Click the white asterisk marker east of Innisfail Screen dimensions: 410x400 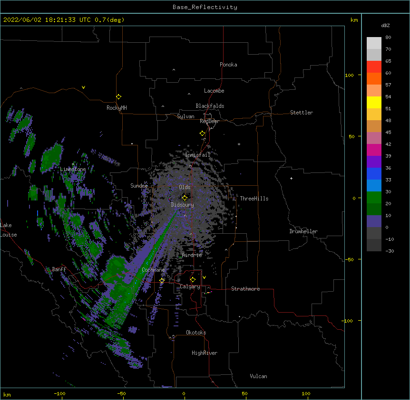click(239, 144)
